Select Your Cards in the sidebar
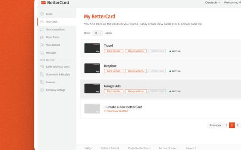241x150 pixels. pyautogui.click(x=57, y=22)
